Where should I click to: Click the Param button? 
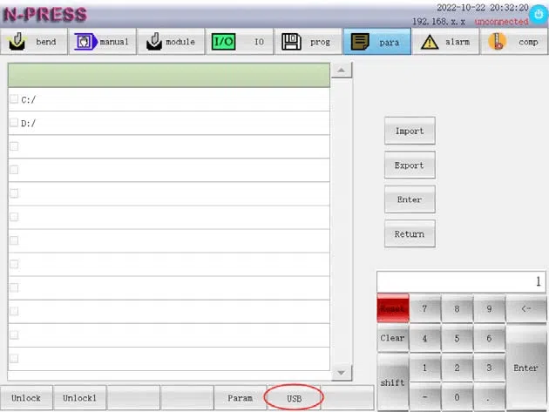click(241, 398)
